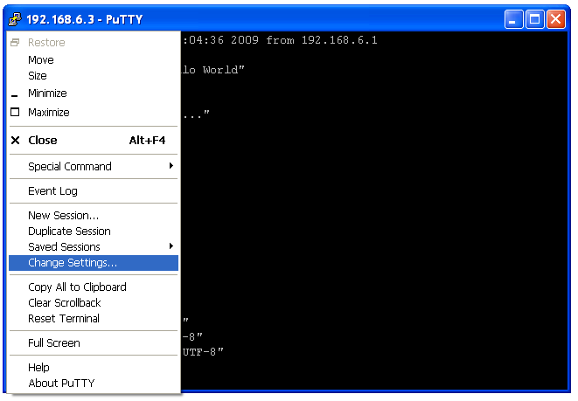
Task: Select the Maximize menu entry
Action: pos(94,112)
